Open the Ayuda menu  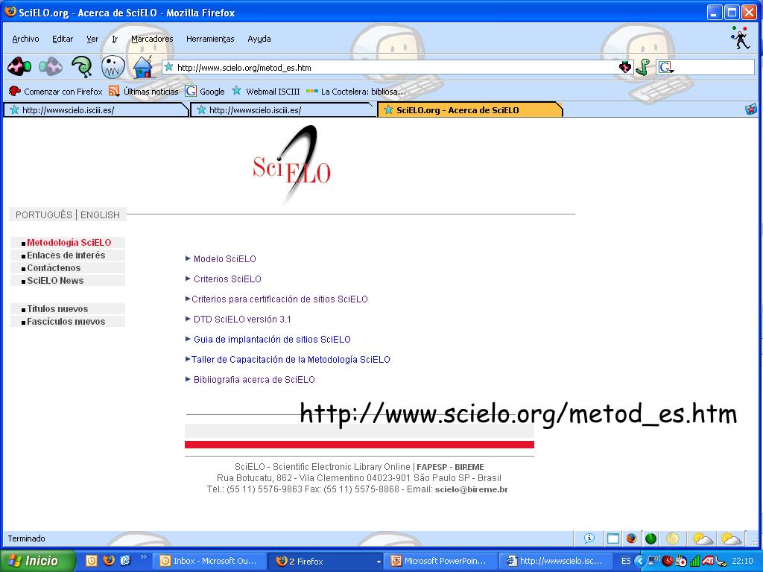259,39
